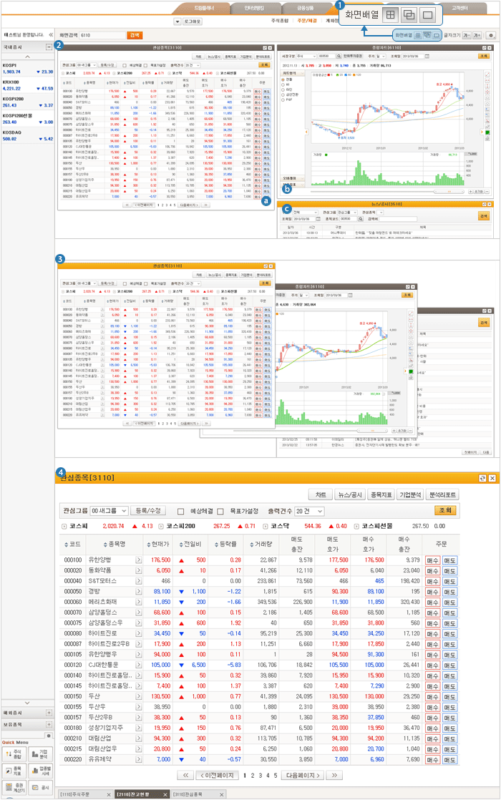The image size is (501, 800).
Task: Toggle the 코스피 index indicator in the large window
Action: point(64,526)
